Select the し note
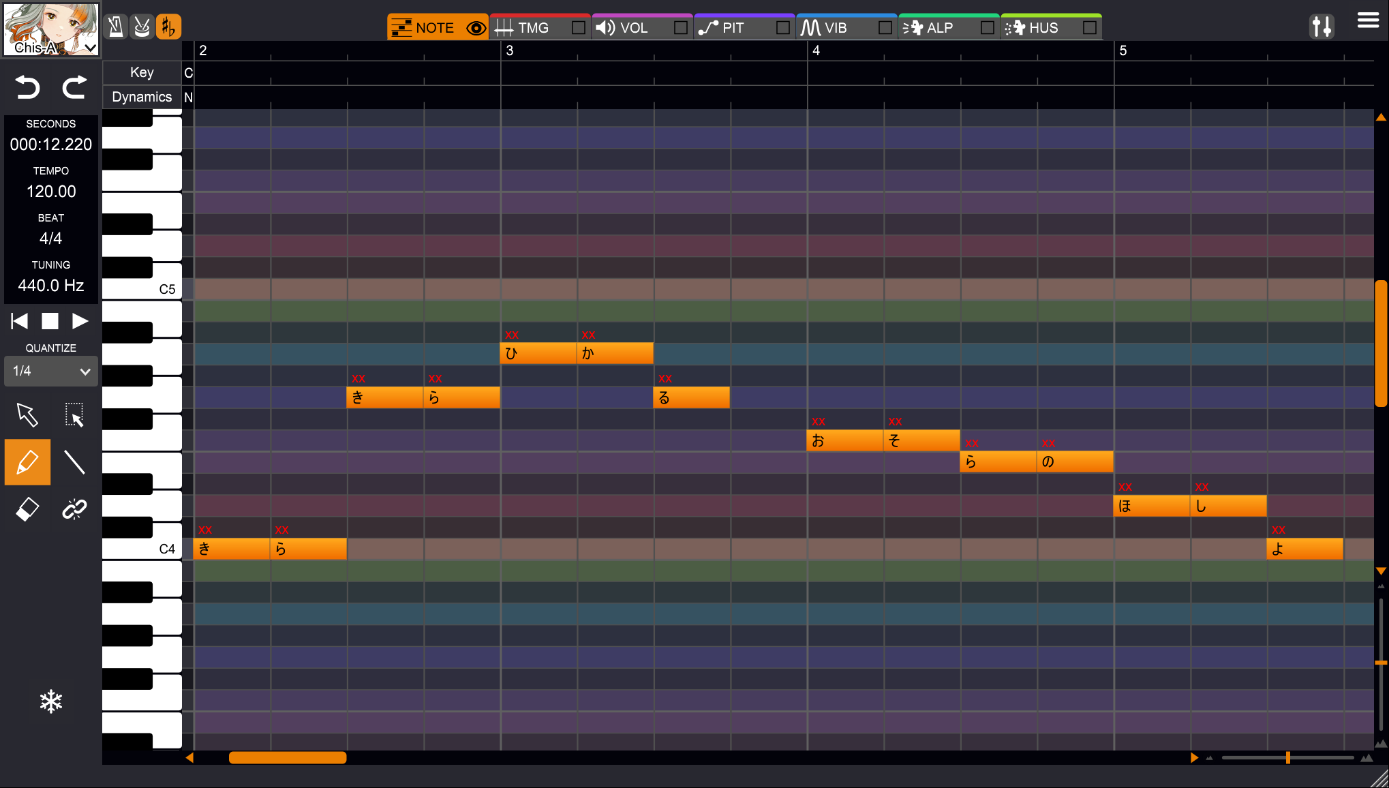Viewport: 1389px width, 788px height. pos(1229,505)
